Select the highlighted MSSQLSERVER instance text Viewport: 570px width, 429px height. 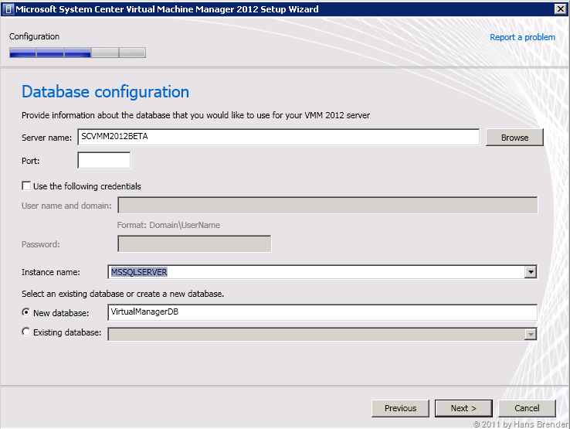pyautogui.click(x=140, y=272)
